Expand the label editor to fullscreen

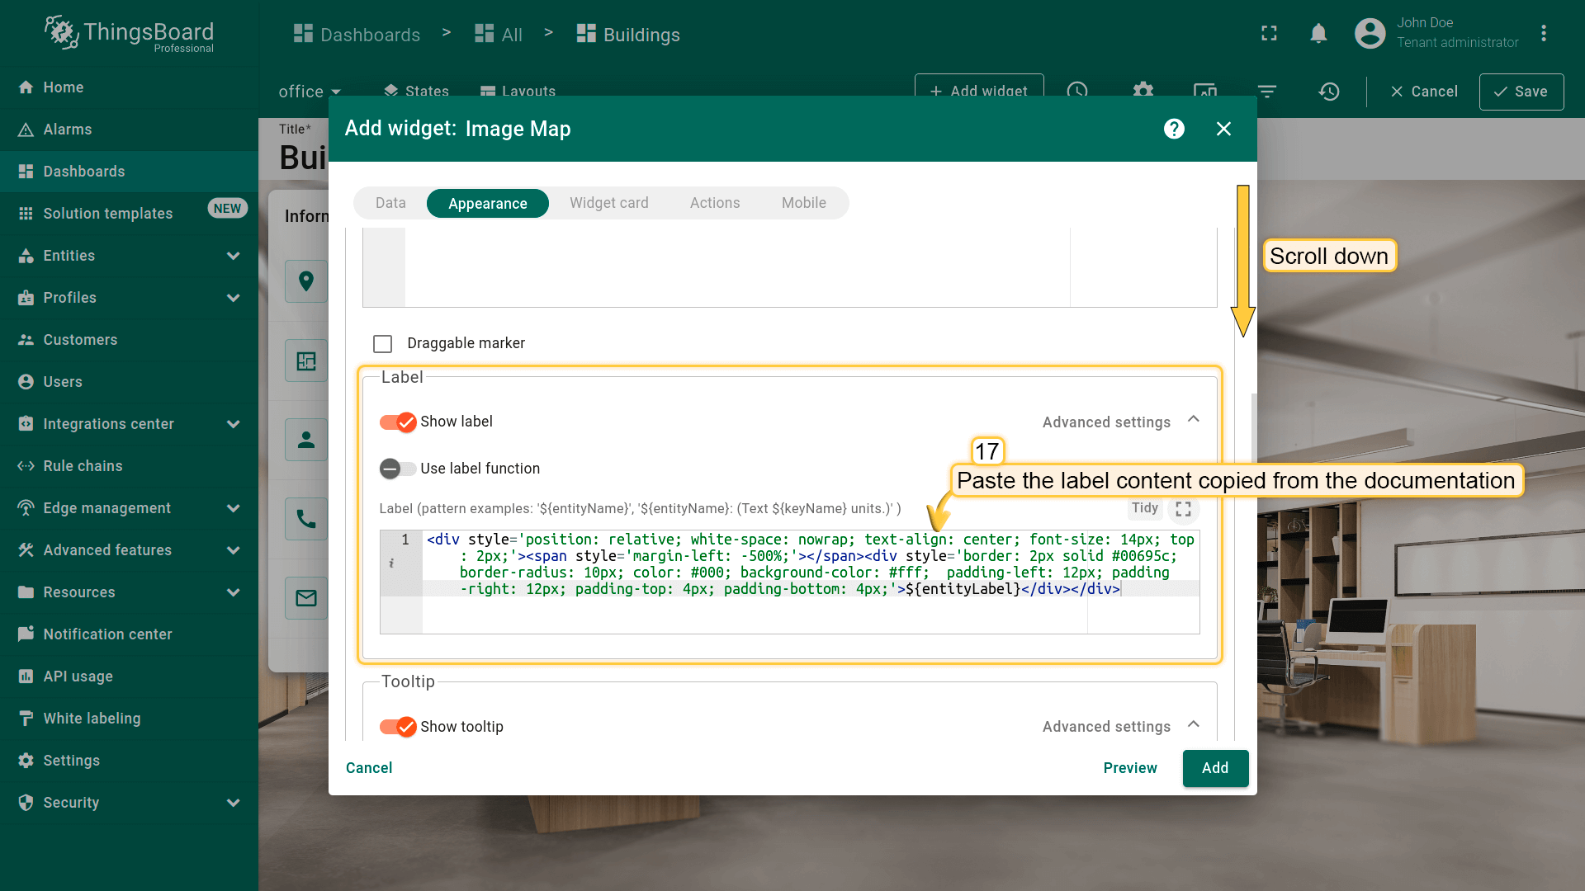pyautogui.click(x=1183, y=509)
